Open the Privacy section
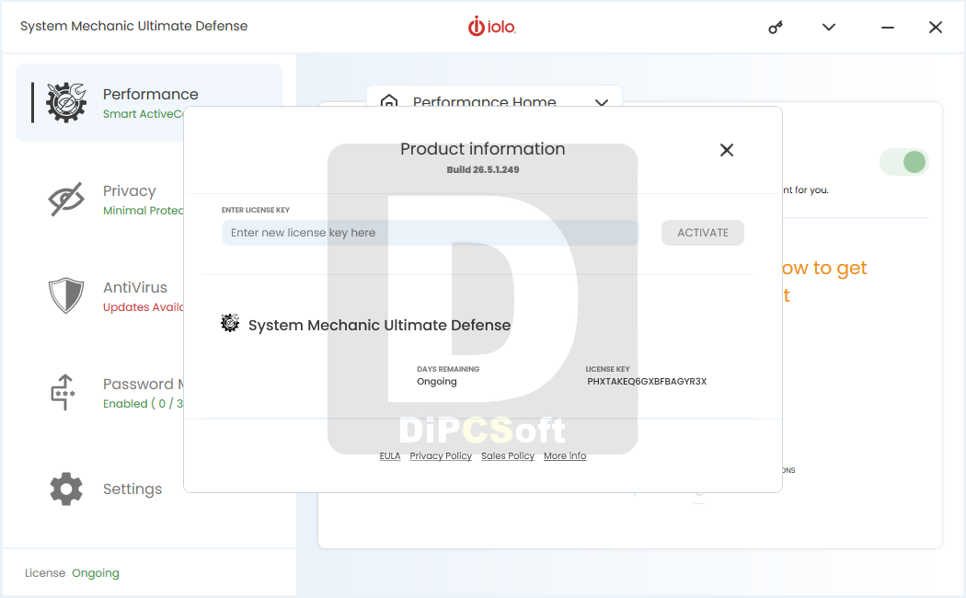966x598 pixels. [130, 191]
